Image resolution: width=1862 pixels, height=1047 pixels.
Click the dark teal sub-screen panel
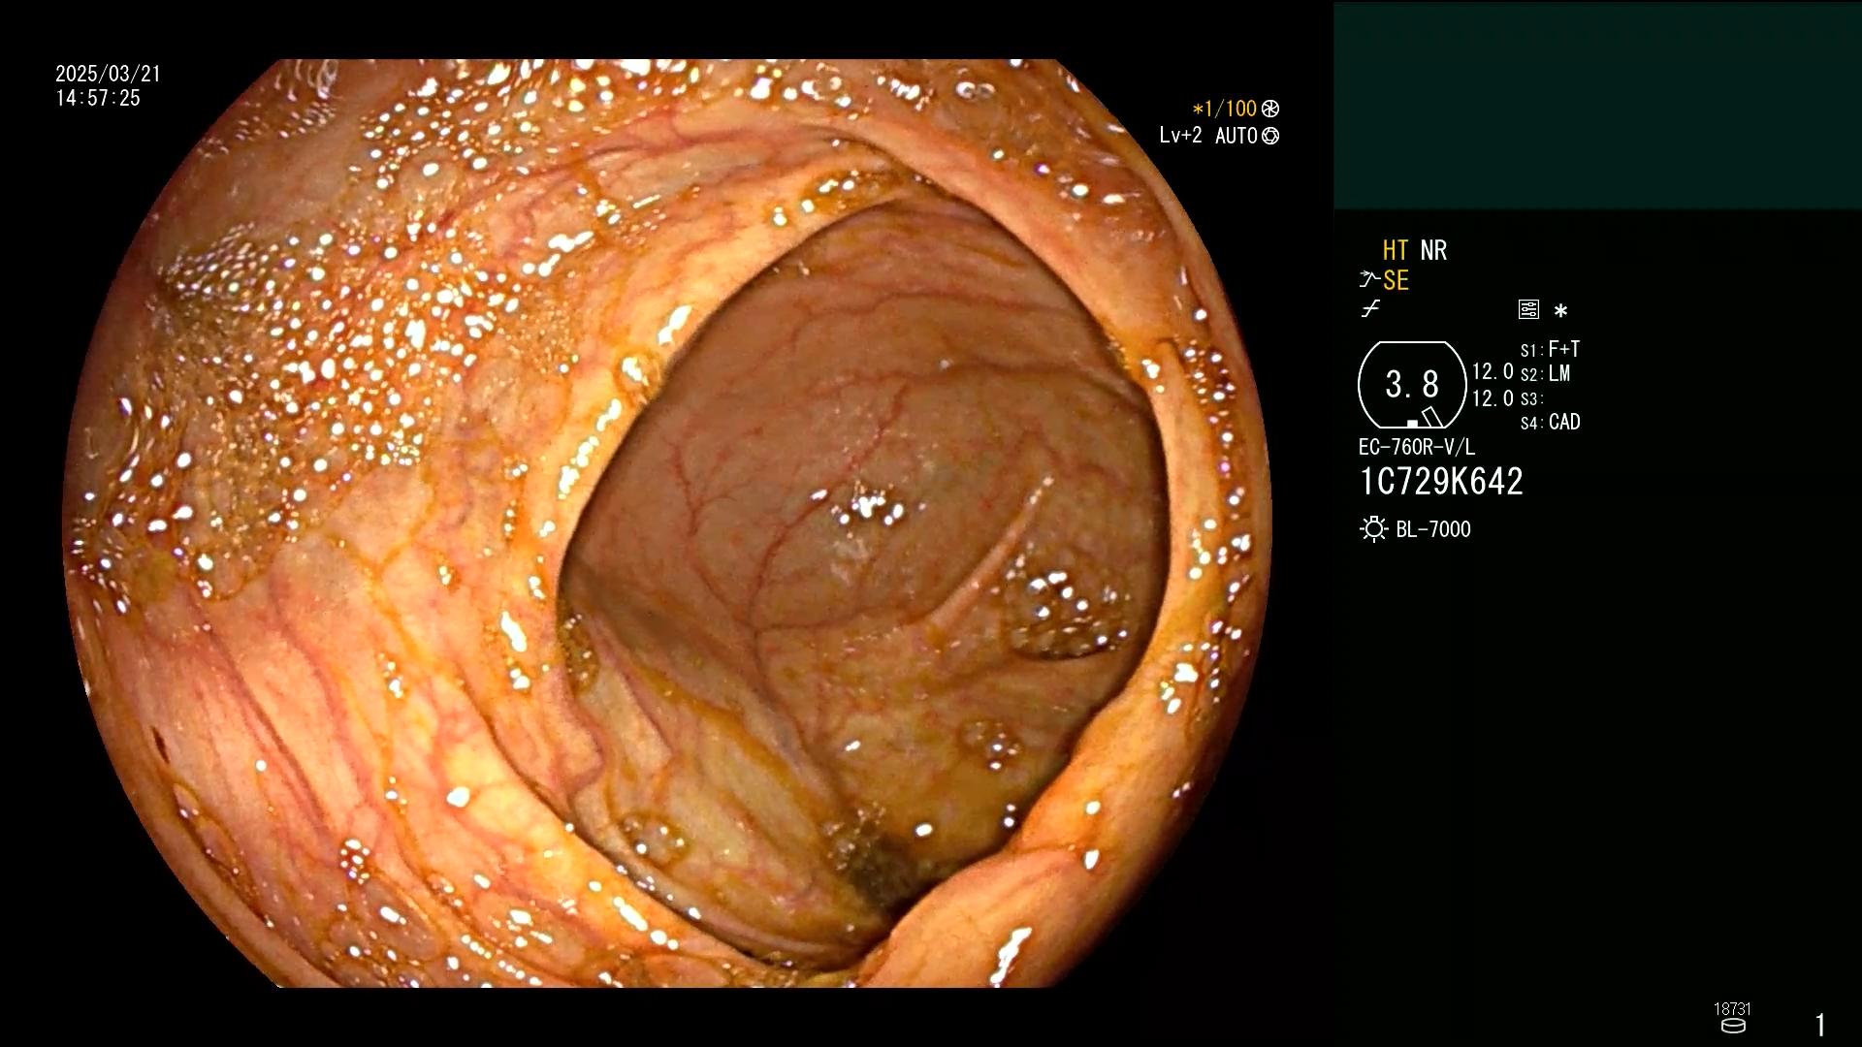tap(1597, 105)
